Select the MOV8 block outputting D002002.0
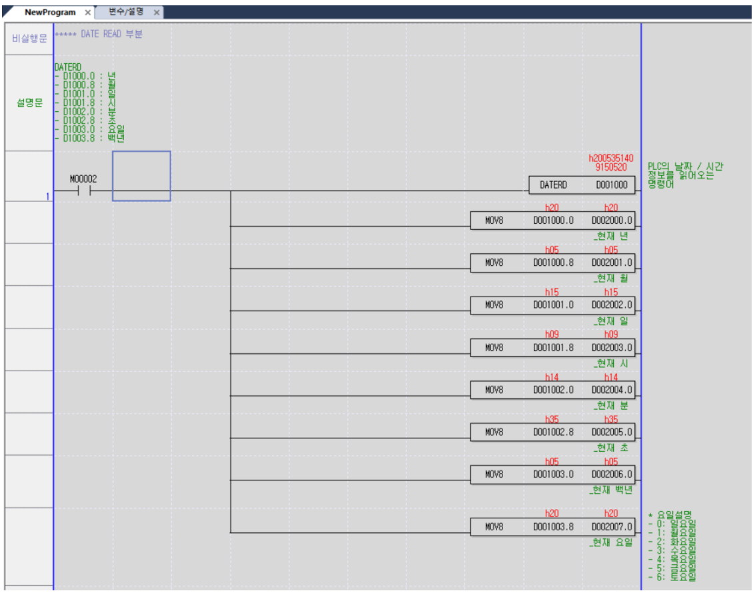This screenshot has height=593, width=753. click(x=553, y=305)
